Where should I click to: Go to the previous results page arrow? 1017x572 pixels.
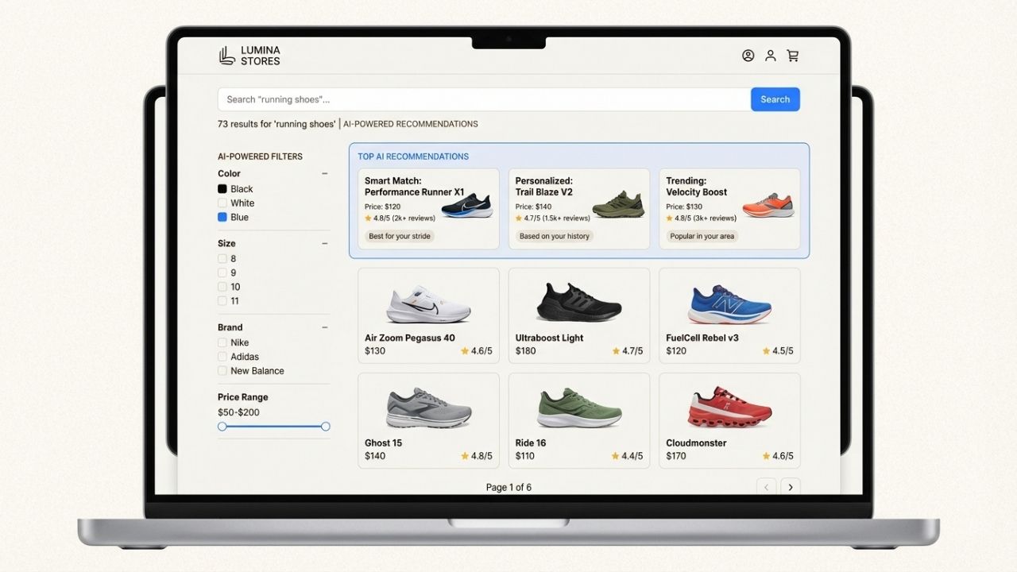point(766,487)
